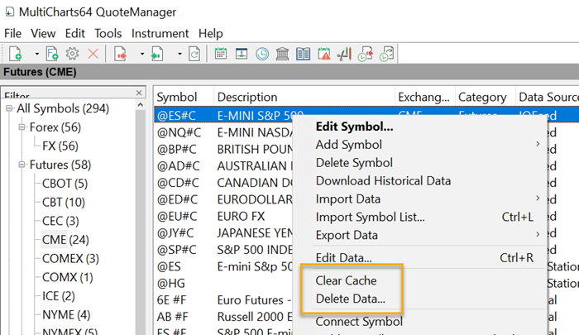This screenshot has height=335, width=579.
Task: Open the Tools menu
Action: click(108, 34)
